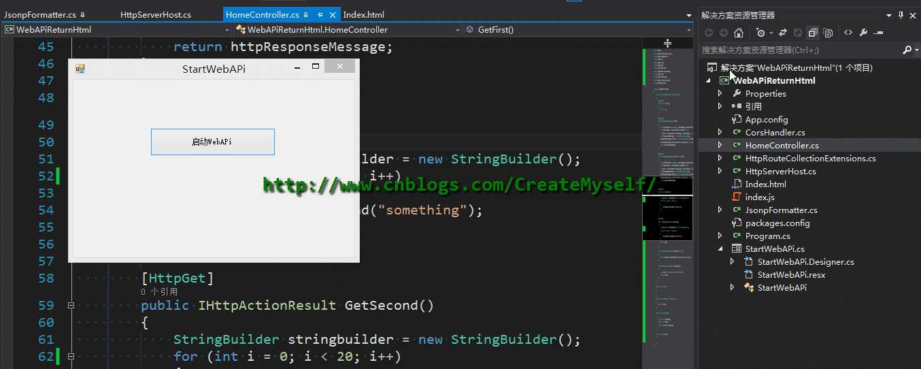Expand the StartWebAPi.Designer.cs node
Image resolution: width=921 pixels, height=369 pixels.
pyautogui.click(x=733, y=261)
